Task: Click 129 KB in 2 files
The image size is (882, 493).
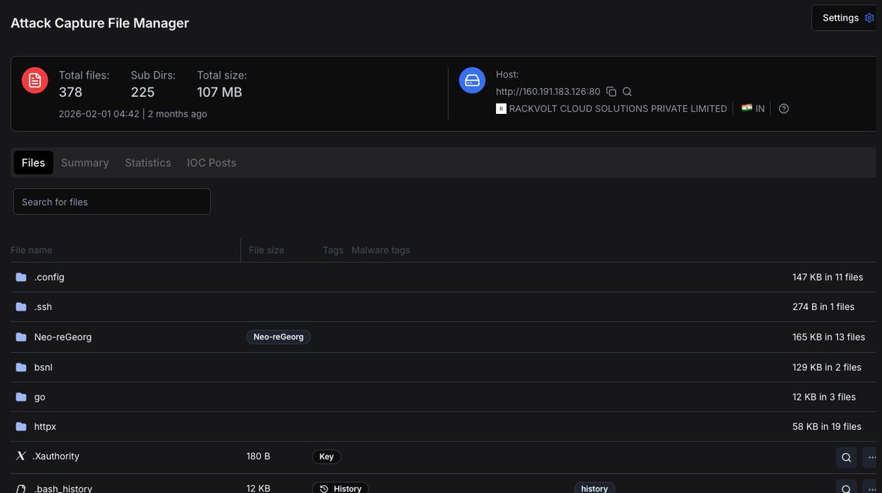Action: [827, 367]
